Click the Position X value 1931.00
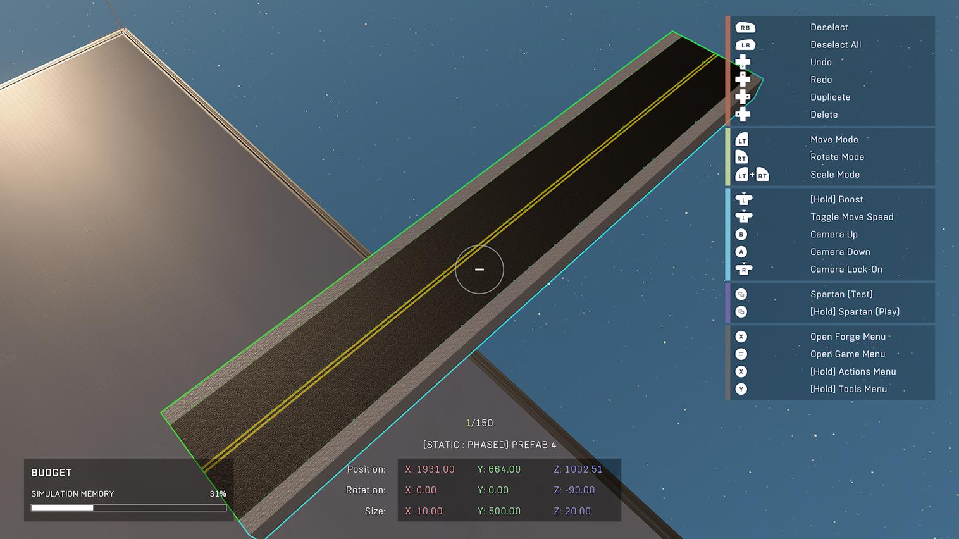Image resolution: width=959 pixels, height=539 pixels. (430, 469)
